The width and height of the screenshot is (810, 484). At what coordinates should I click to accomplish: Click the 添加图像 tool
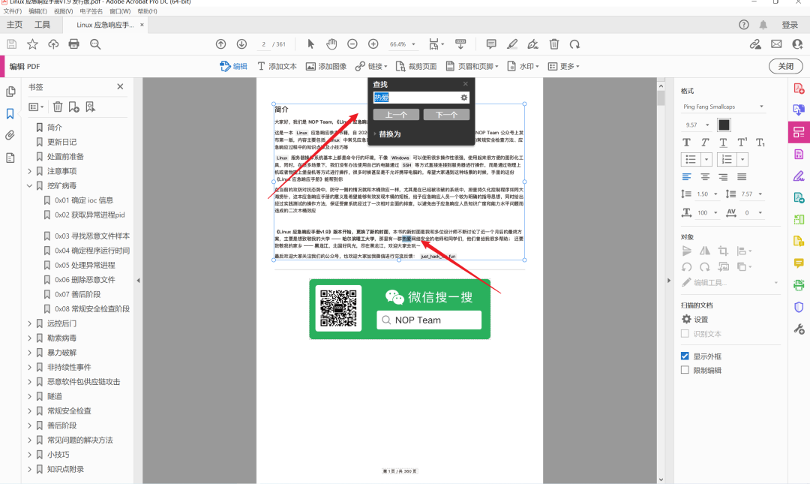pos(326,66)
